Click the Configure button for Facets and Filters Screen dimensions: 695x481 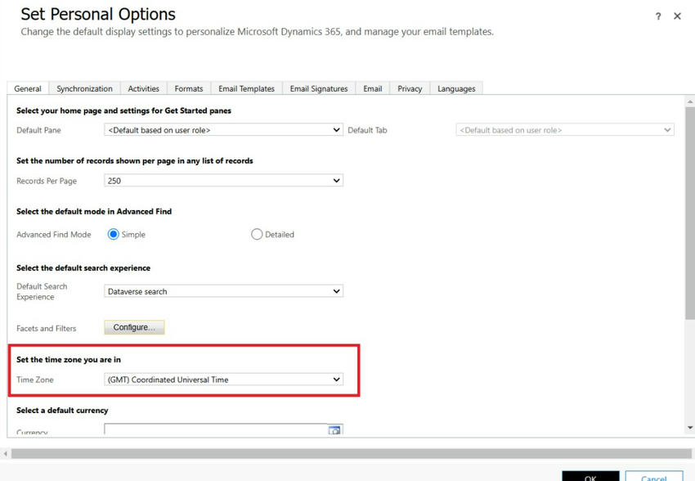(133, 326)
